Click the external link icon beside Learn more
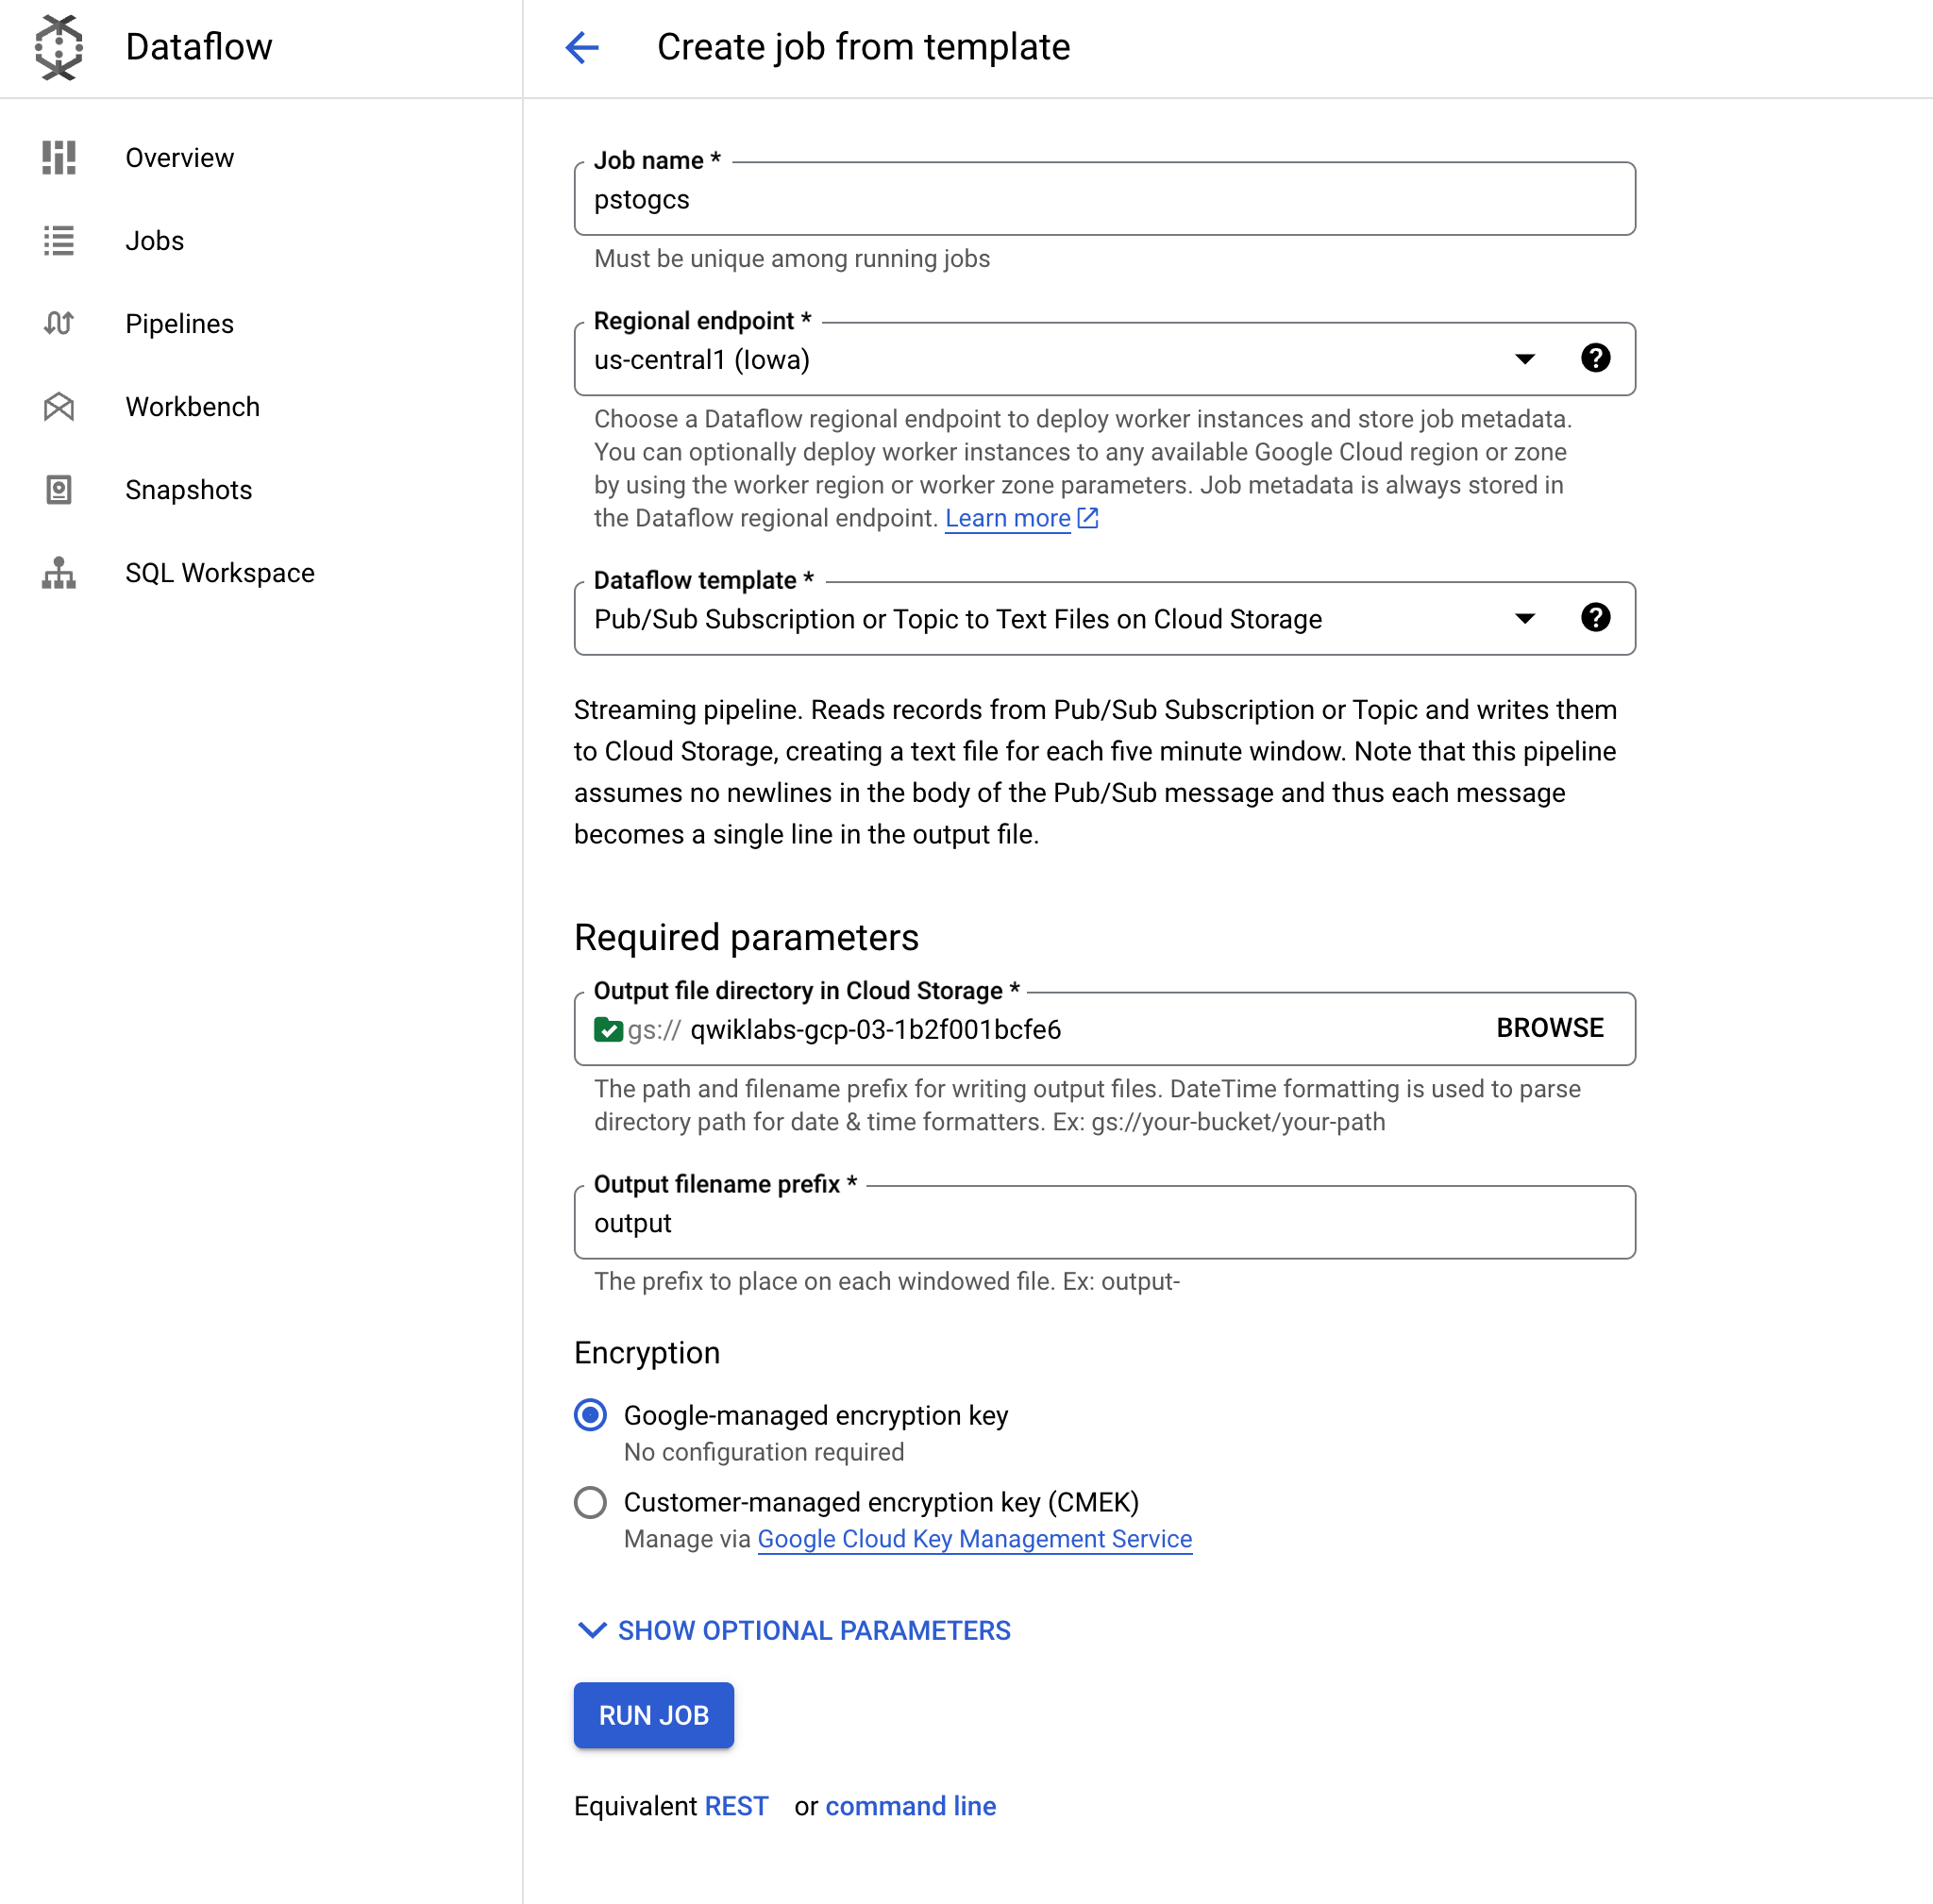Viewport: 1933px width, 1904px height. pyautogui.click(x=1088, y=518)
